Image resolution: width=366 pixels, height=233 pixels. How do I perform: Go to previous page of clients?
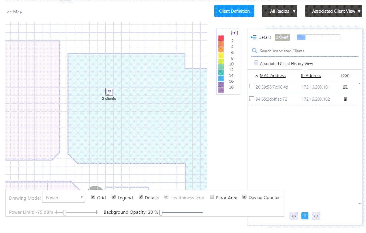[x=294, y=216]
